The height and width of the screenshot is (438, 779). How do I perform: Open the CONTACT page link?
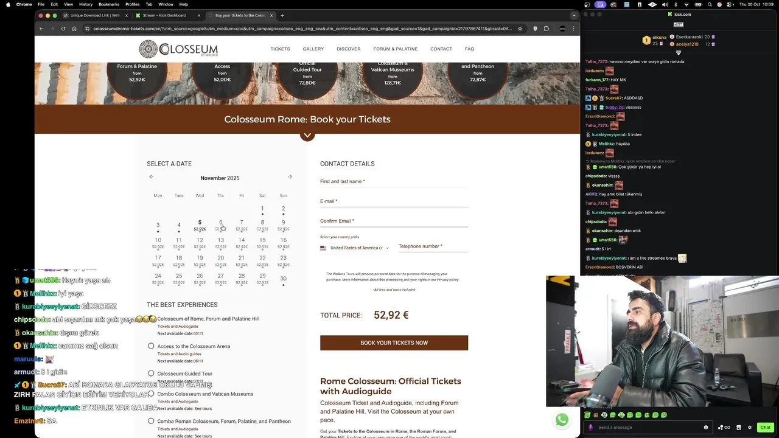click(441, 49)
